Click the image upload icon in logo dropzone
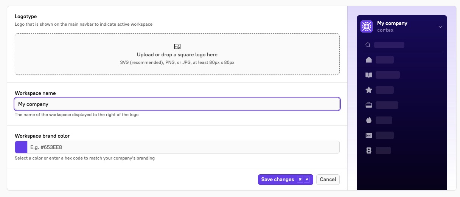Screen dimensions: 460x197 (x=177, y=47)
